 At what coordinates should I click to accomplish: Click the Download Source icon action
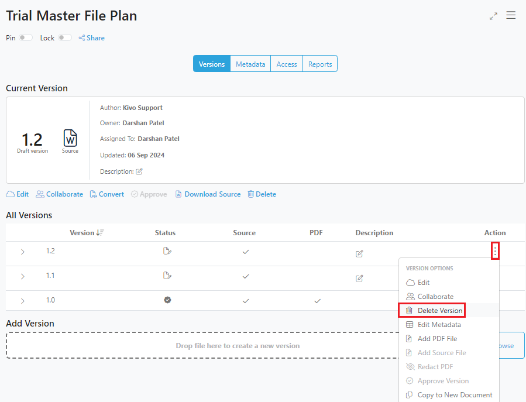click(178, 194)
